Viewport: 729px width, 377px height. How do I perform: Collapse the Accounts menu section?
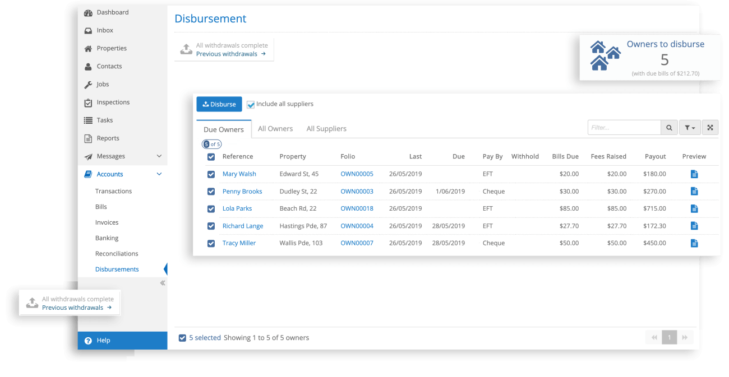click(159, 174)
